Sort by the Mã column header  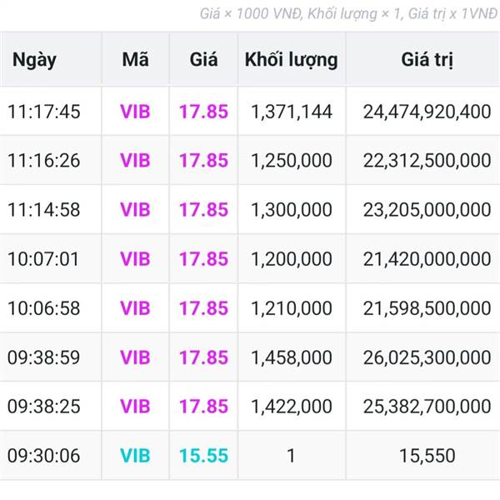pyautogui.click(x=135, y=60)
